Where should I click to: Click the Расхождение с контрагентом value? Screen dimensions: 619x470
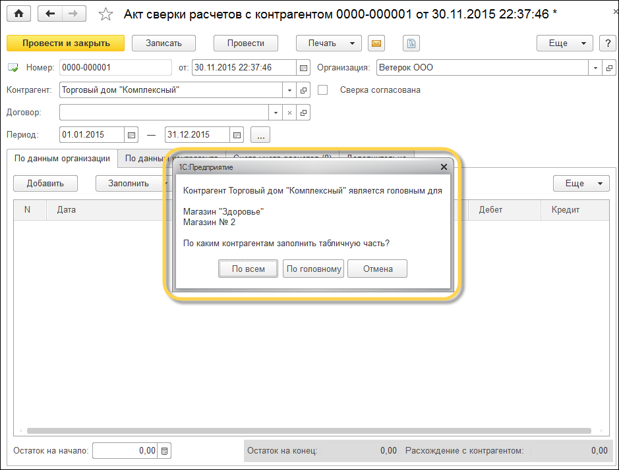click(x=570, y=451)
